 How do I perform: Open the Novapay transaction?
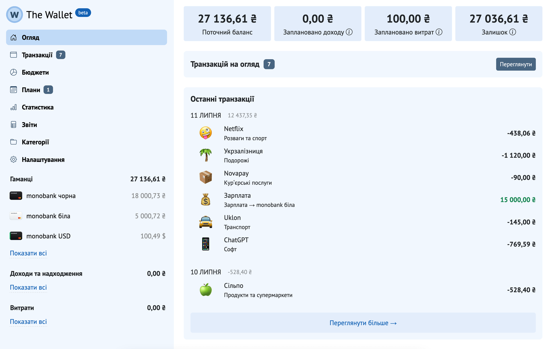(363, 178)
